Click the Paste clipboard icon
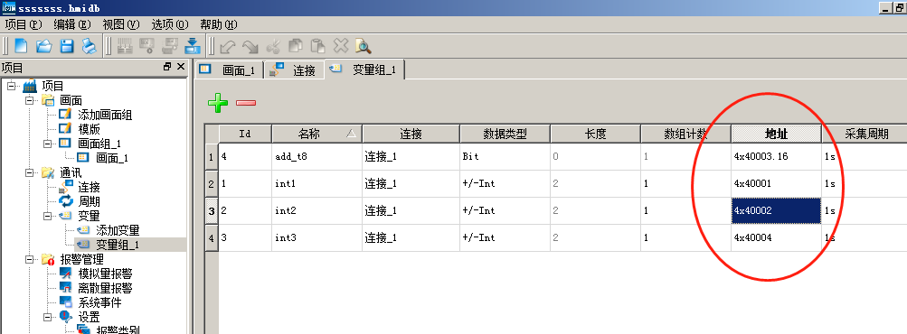The height and width of the screenshot is (334, 907). pyautogui.click(x=317, y=46)
